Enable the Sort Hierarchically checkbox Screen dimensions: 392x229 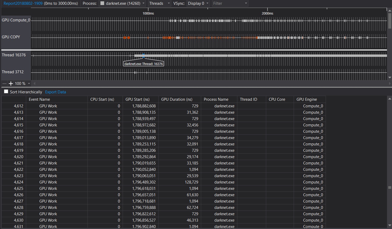click(6, 91)
